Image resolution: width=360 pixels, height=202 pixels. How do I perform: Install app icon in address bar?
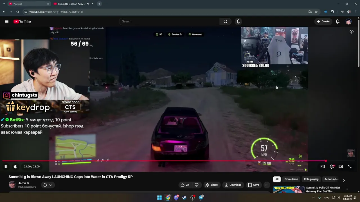click(x=310, y=12)
